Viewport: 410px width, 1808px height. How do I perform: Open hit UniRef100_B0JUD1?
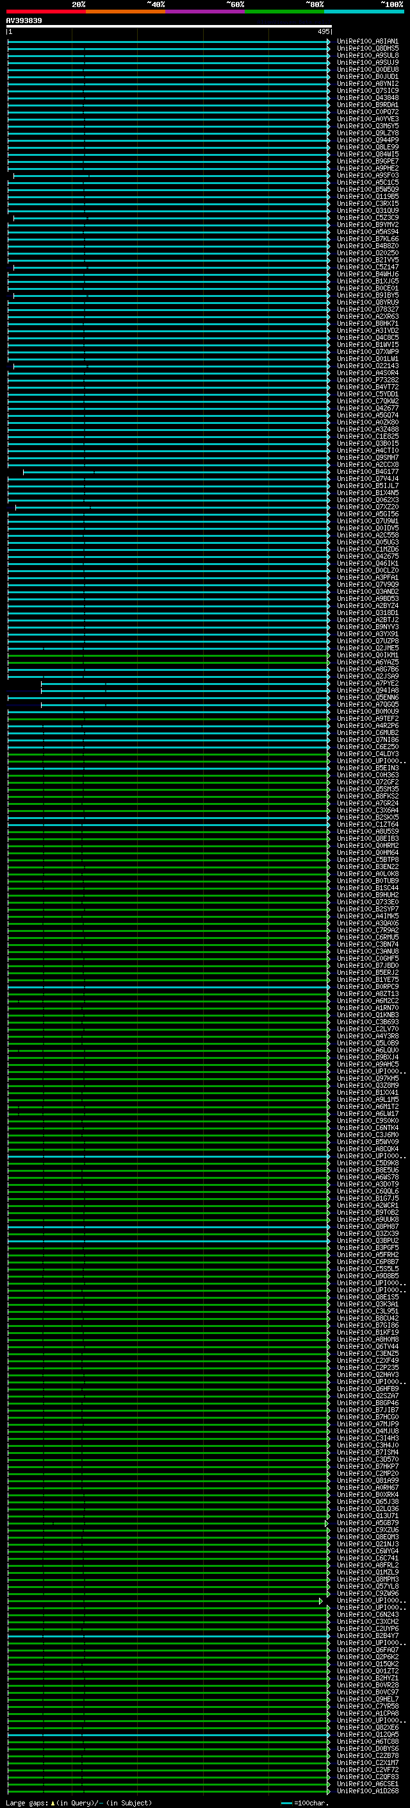(x=367, y=76)
